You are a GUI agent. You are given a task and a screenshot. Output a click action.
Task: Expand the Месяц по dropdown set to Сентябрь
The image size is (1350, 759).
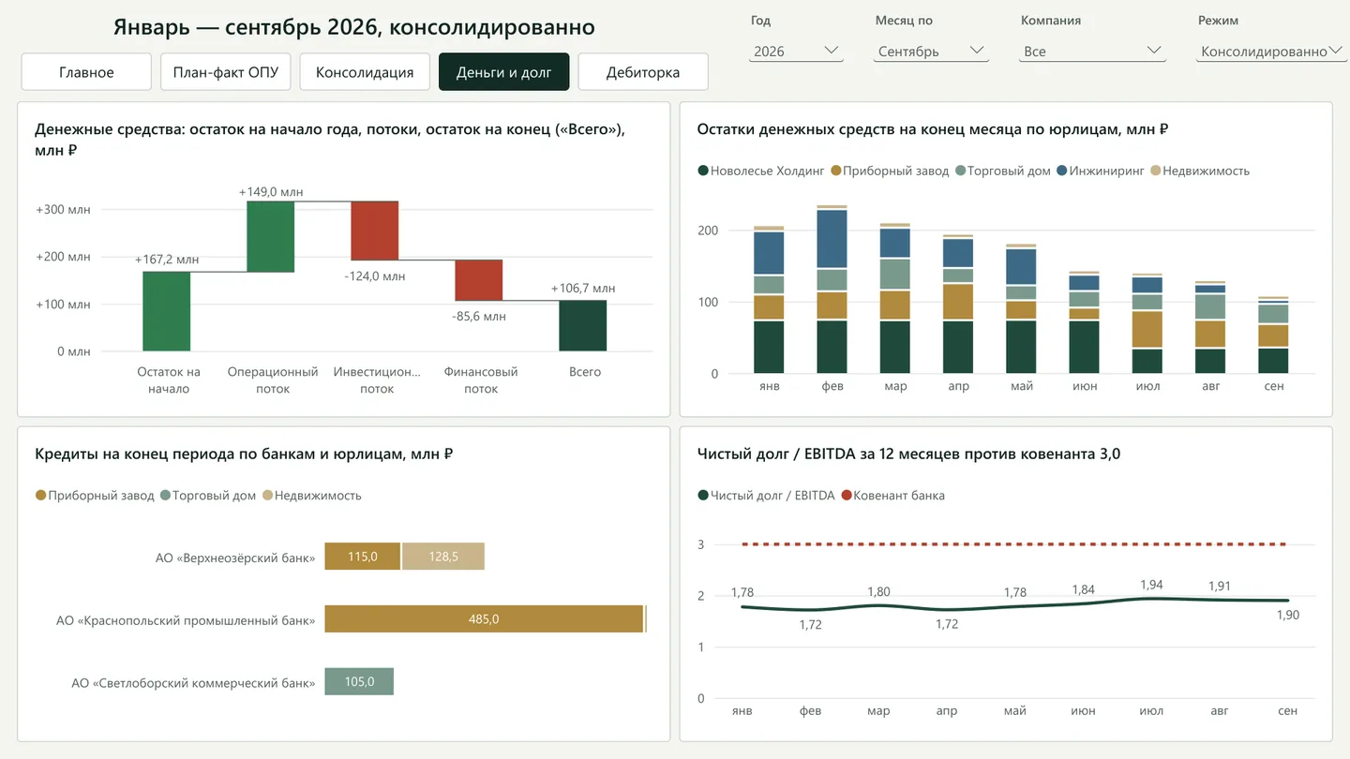pyautogui.click(x=932, y=51)
